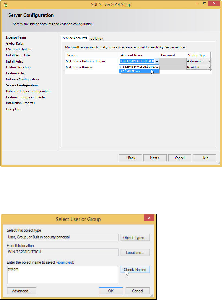Click the Account Name column header

click(139, 55)
